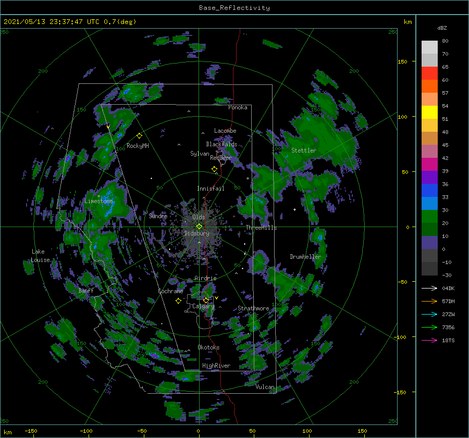Click the Sundre city label
The height and width of the screenshot is (438, 469).
point(158,216)
